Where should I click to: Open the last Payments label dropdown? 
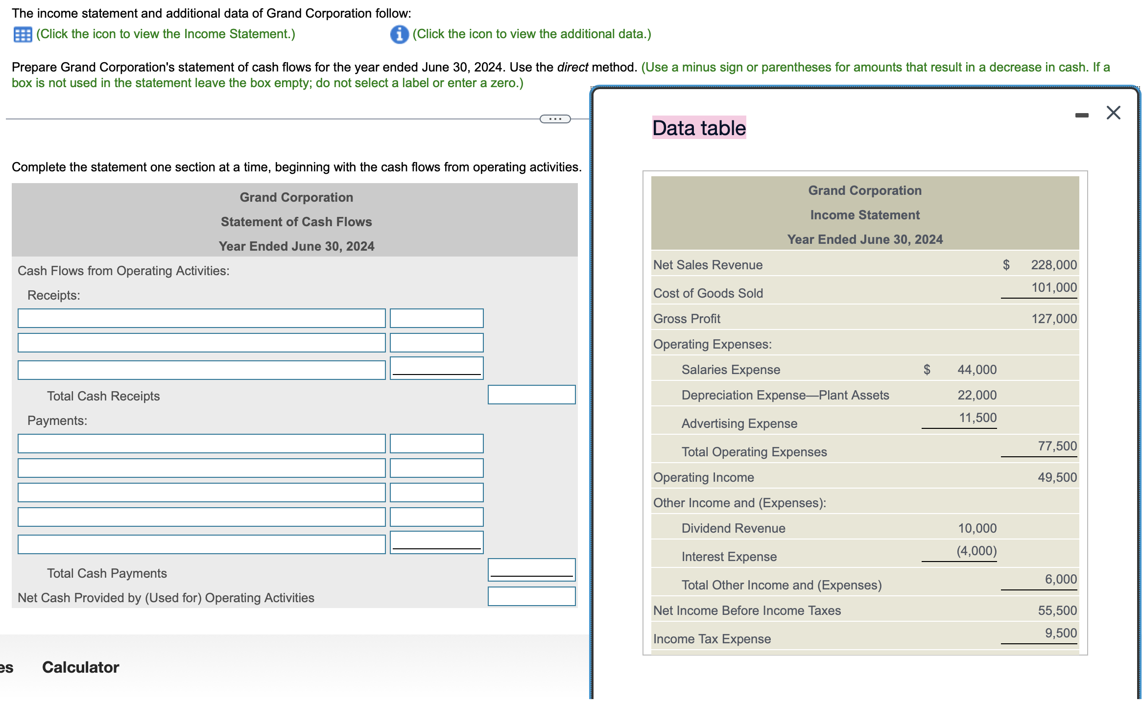201,544
